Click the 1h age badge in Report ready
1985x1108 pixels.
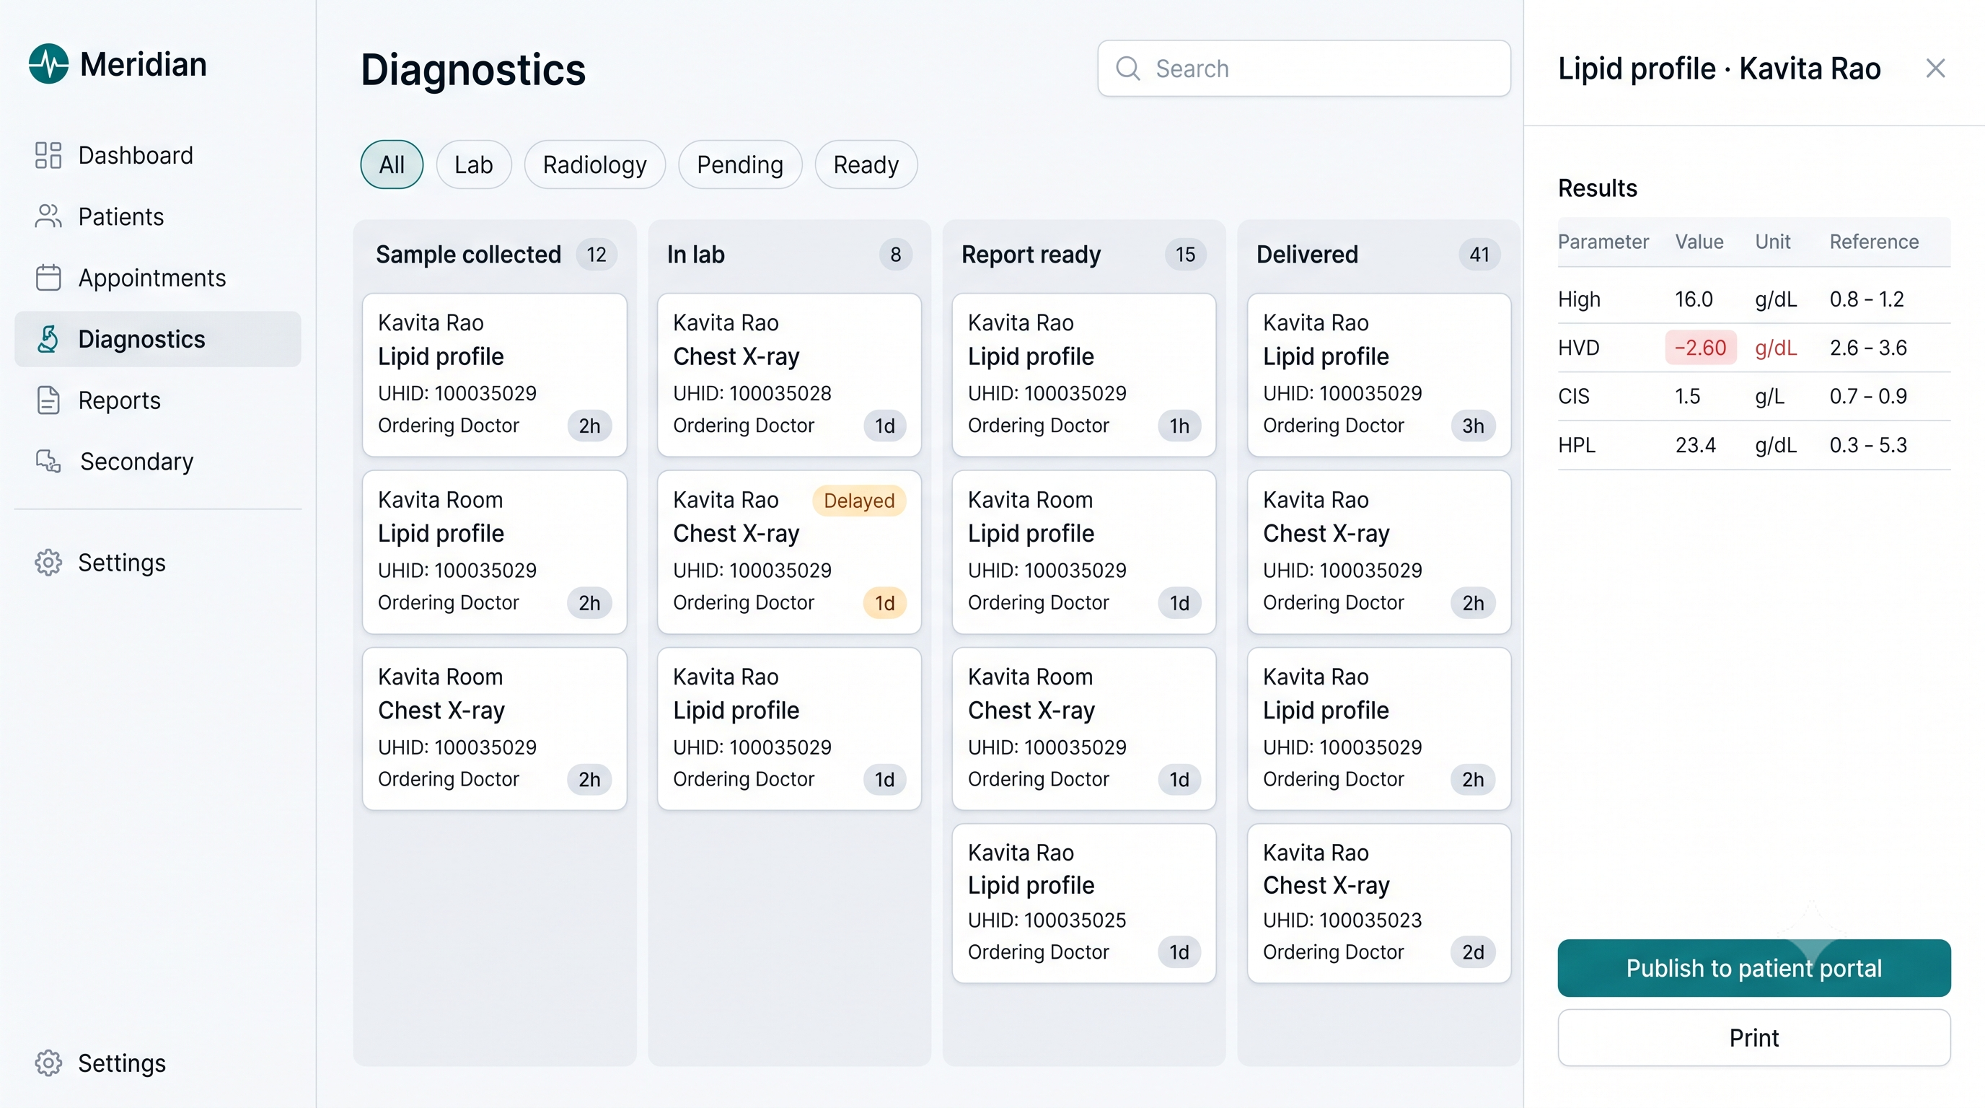(1179, 426)
